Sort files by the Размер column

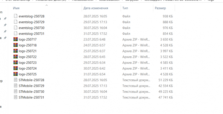[x=160, y=8]
